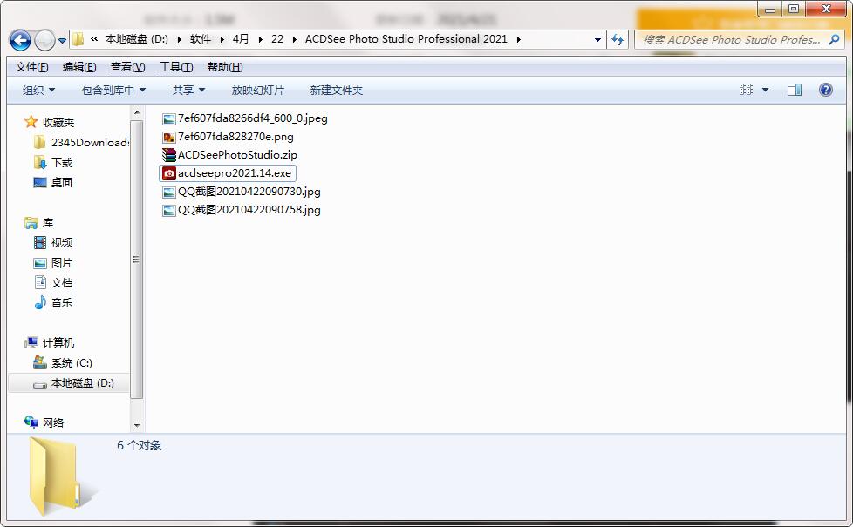Open the 编辑(E) menu
The width and height of the screenshot is (853, 527).
tap(79, 67)
